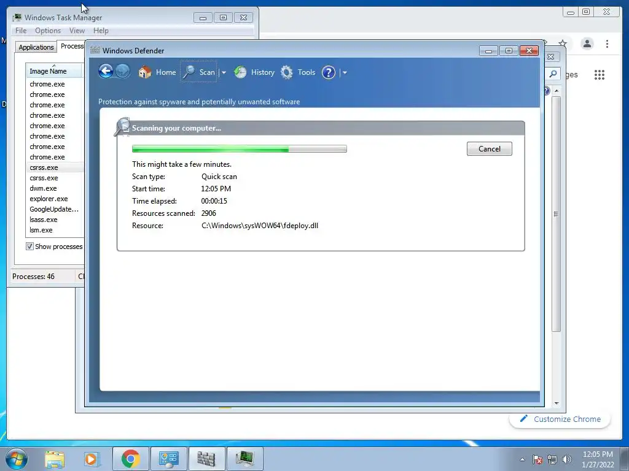Viewport: 629px width, 471px height.
Task: Switch to the Processes tab
Action: point(72,46)
